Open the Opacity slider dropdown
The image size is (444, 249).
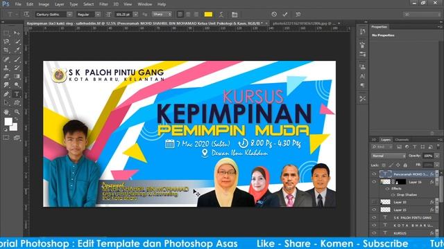click(437, 156)
